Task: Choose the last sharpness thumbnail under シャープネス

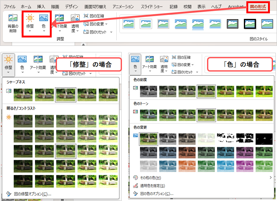Action: point(108,95)
